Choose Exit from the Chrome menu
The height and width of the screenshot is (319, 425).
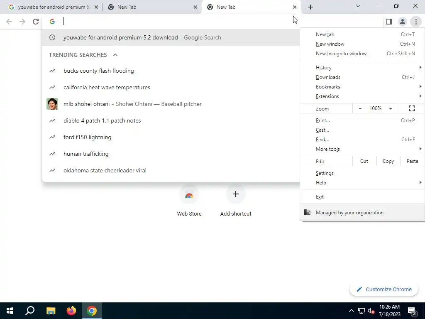tap(362, 197)
